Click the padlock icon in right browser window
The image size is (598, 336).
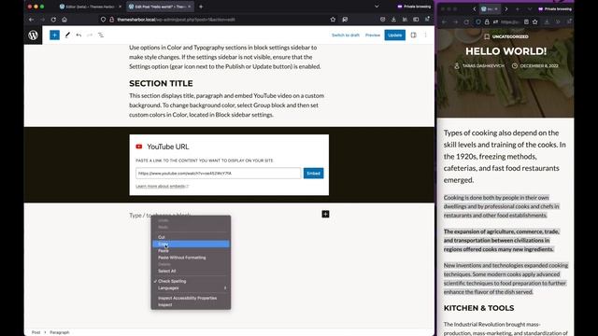coord(487,22)
